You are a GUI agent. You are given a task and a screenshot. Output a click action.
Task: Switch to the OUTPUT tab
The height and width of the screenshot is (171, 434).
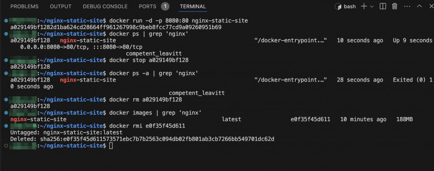click(61, 6)
